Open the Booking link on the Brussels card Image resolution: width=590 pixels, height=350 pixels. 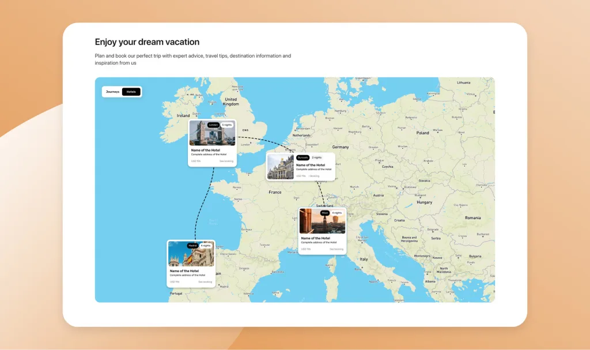(x=314, y=176)
